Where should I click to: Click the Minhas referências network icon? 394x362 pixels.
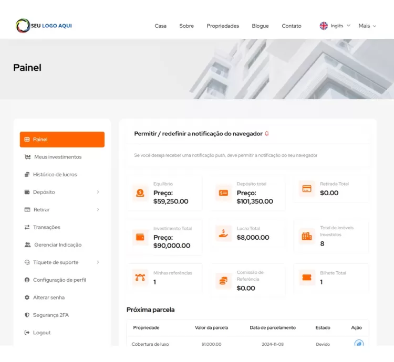[140, 278]
